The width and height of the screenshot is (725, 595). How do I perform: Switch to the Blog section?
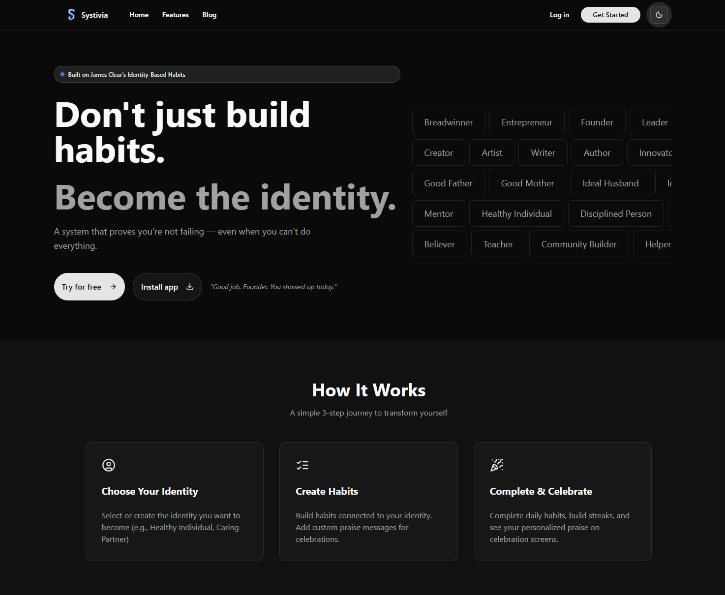coord(209,15)
